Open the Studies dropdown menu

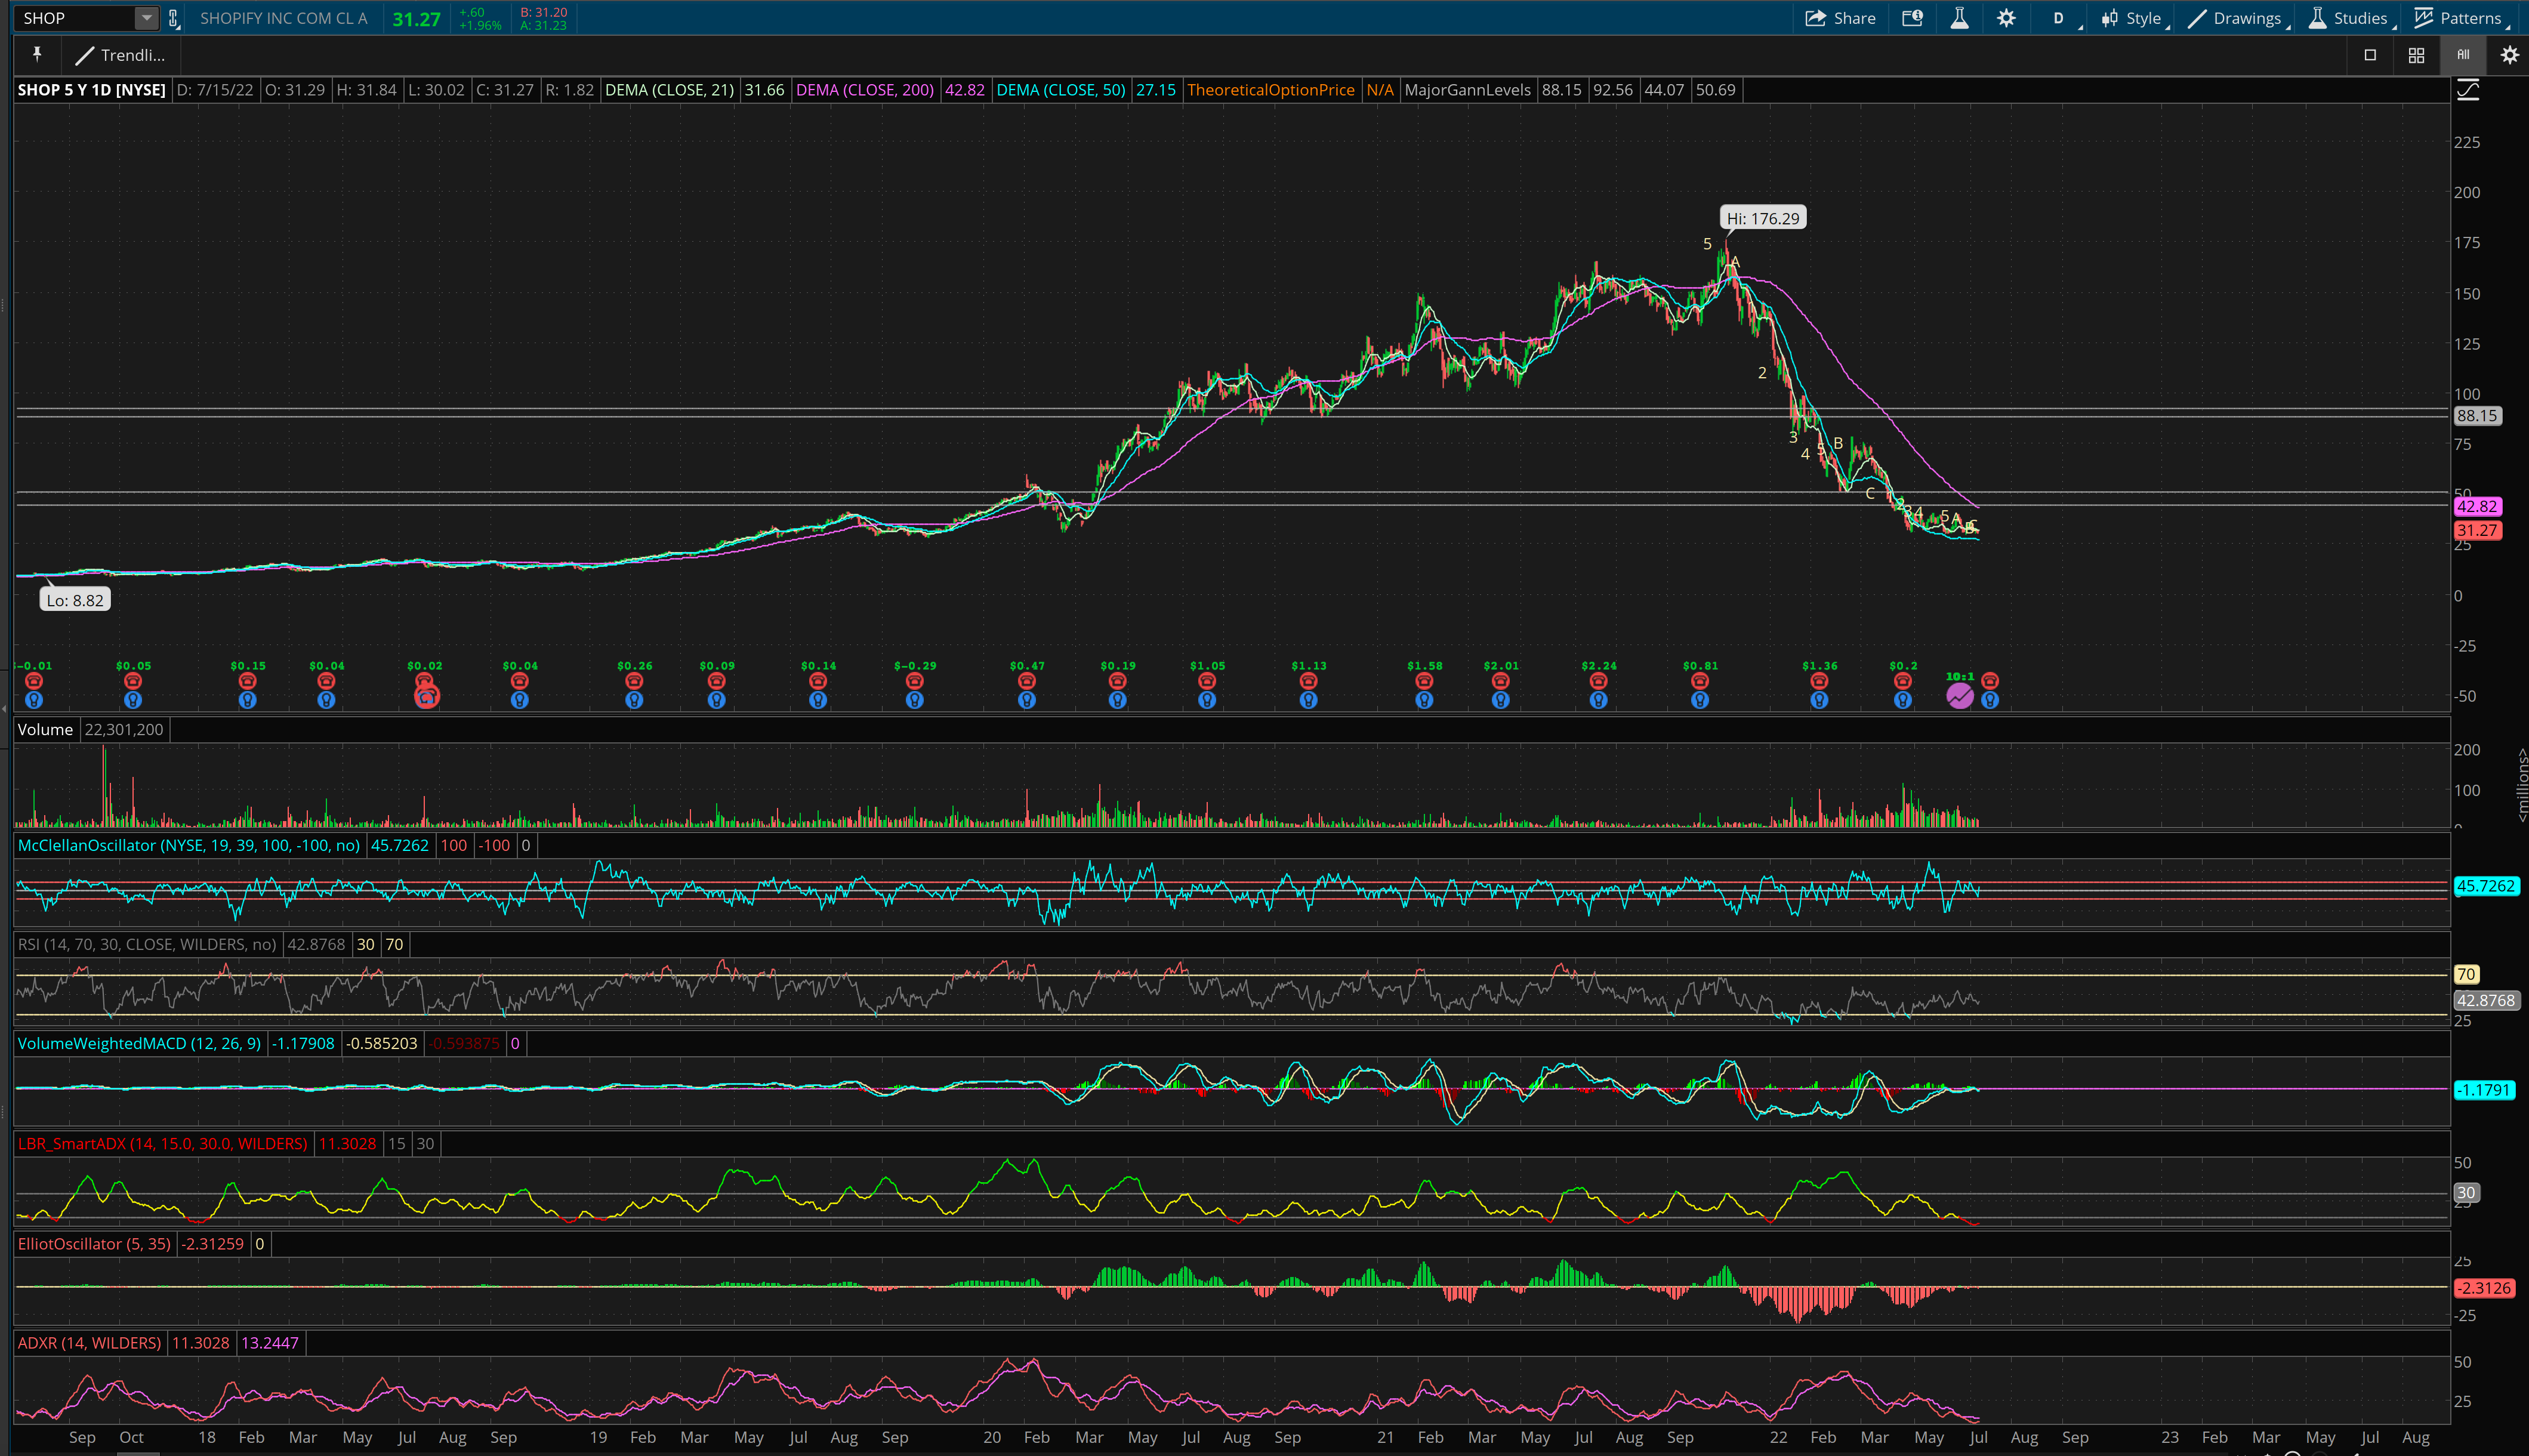pos(2351,18)
